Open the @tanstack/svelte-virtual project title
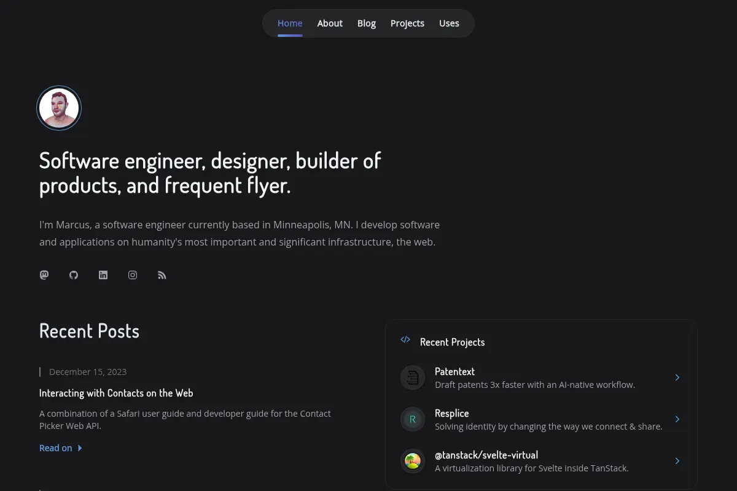 [486, 455]
